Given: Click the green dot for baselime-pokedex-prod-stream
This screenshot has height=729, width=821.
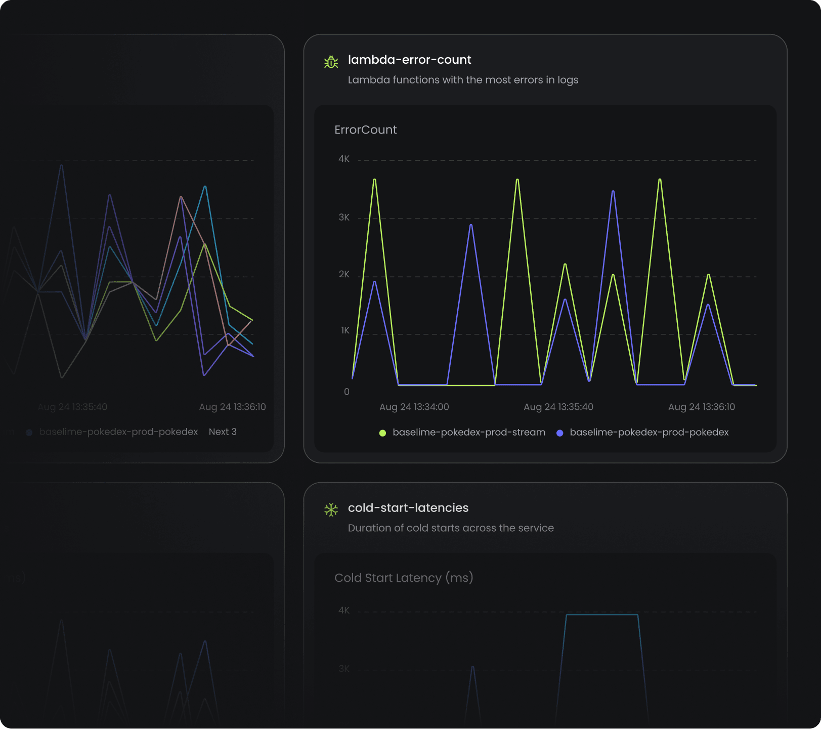Looking at the screenshot, I should tap(382, 433).
